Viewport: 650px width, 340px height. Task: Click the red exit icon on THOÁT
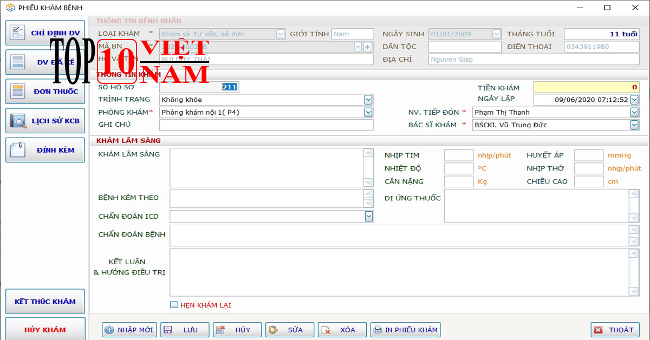click(x=598, y=330)
